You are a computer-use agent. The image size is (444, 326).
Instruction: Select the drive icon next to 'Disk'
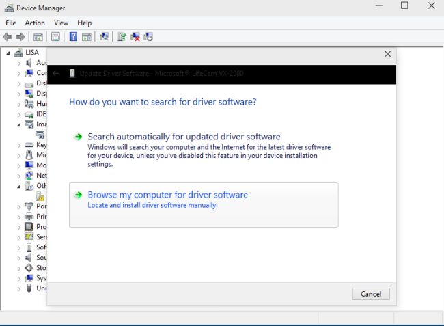pos(29,84)
